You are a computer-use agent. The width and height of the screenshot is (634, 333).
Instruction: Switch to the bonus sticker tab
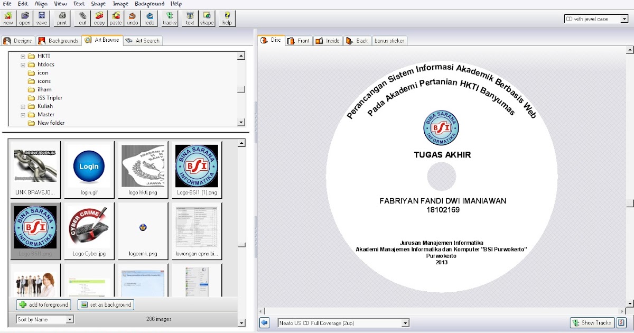389,41
